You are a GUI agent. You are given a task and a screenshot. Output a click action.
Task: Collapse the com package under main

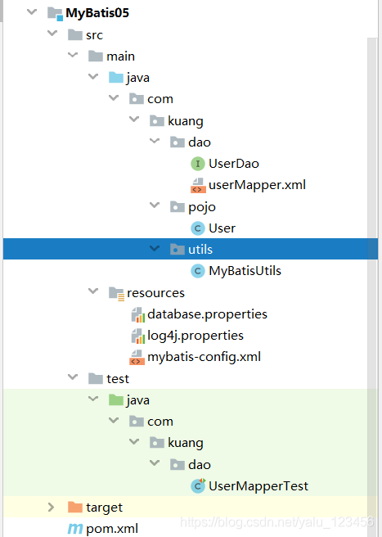tap(114, 98)
